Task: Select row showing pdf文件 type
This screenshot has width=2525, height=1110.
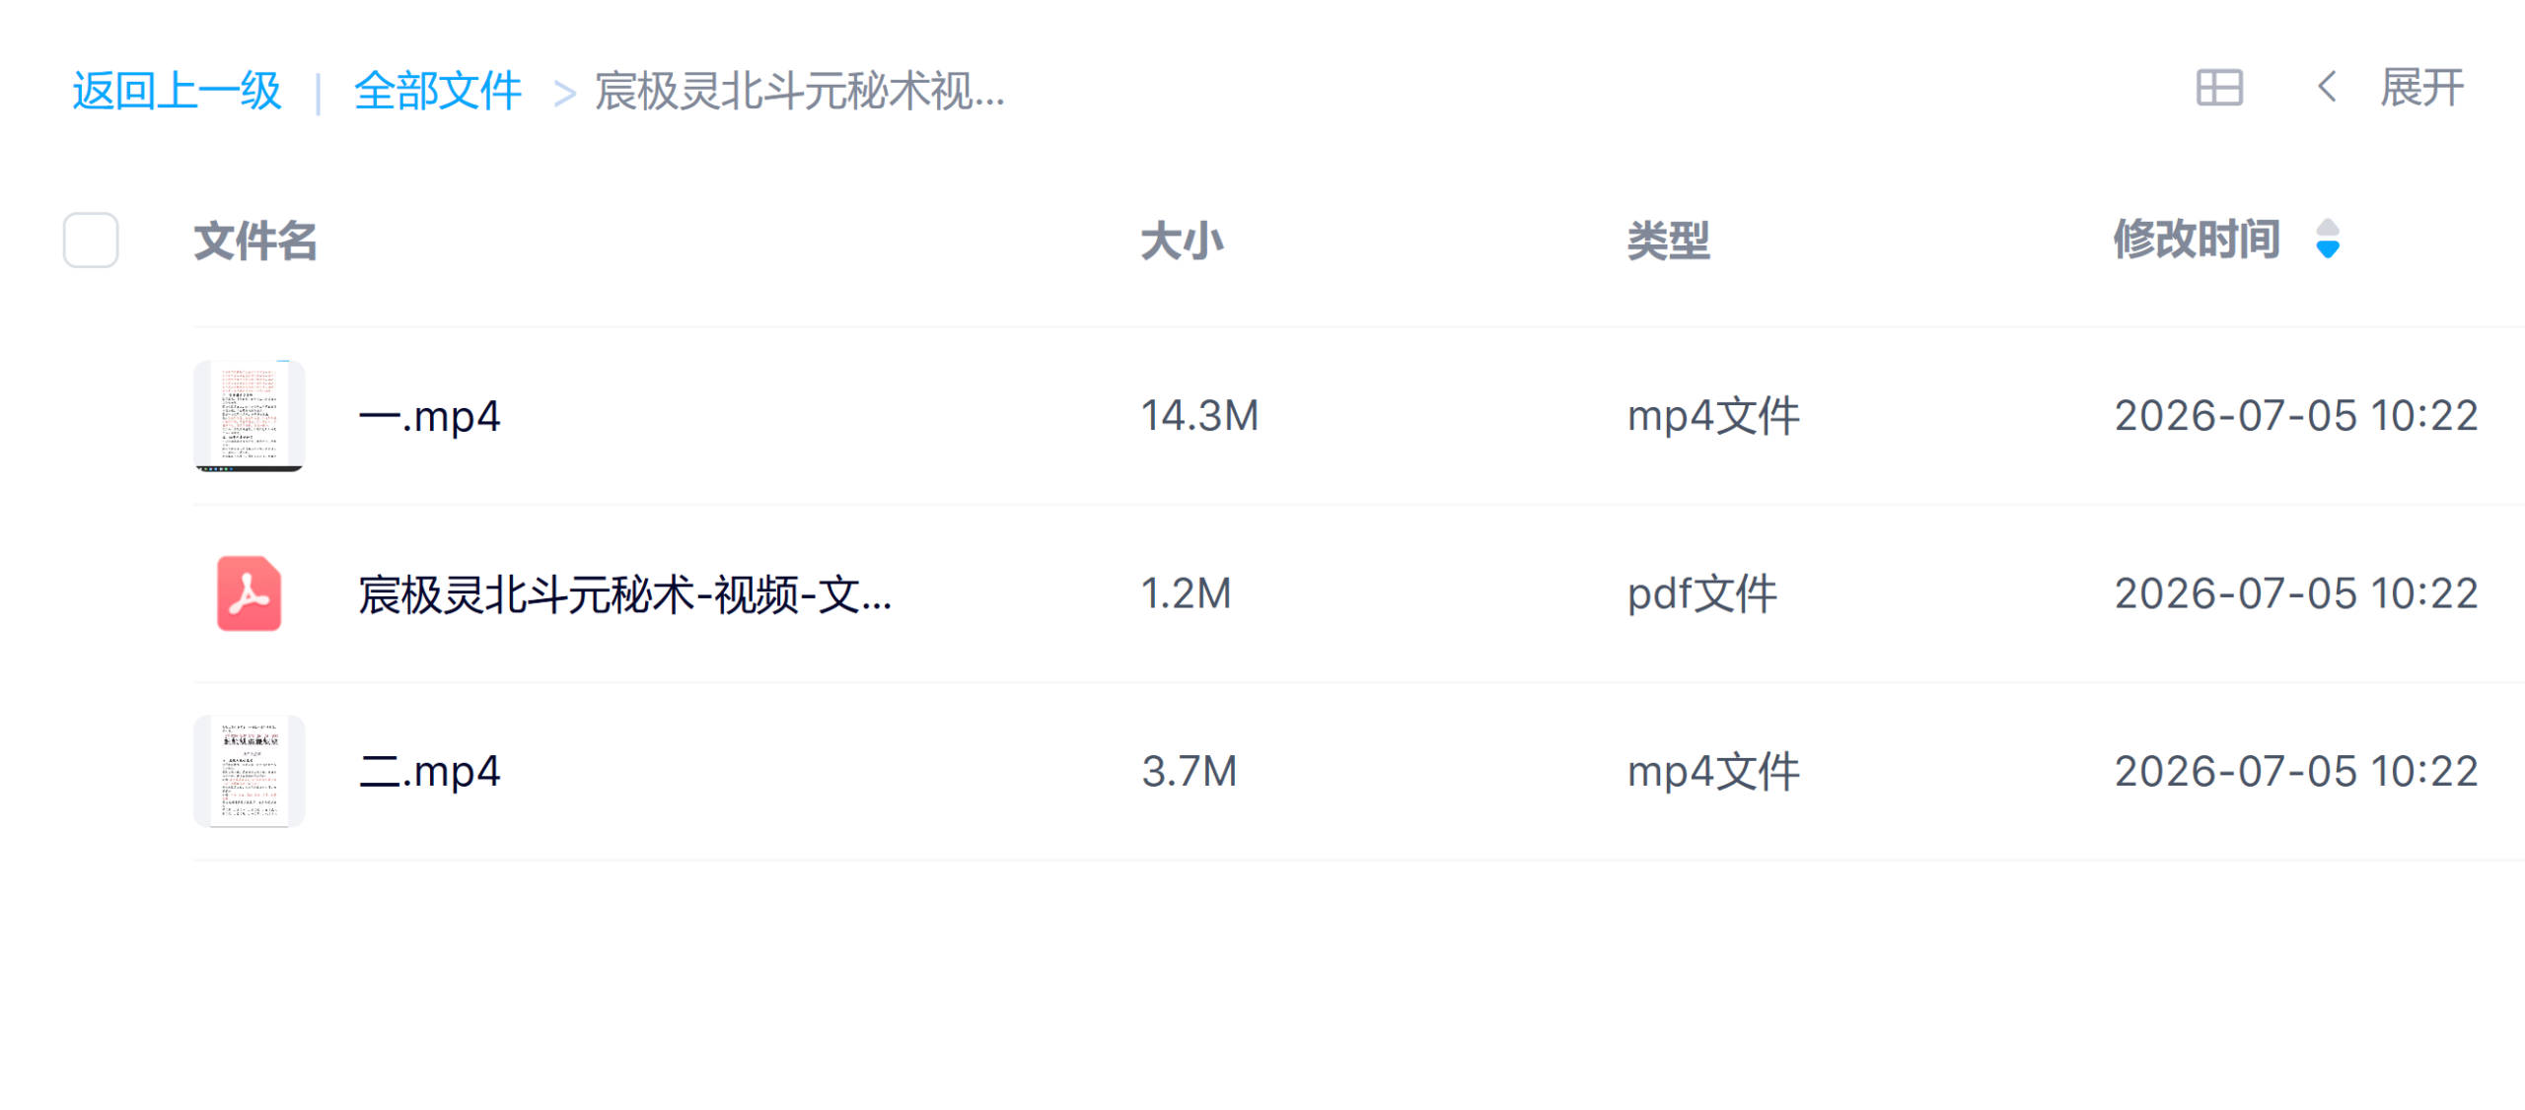Action: (x=1358, y=593)
